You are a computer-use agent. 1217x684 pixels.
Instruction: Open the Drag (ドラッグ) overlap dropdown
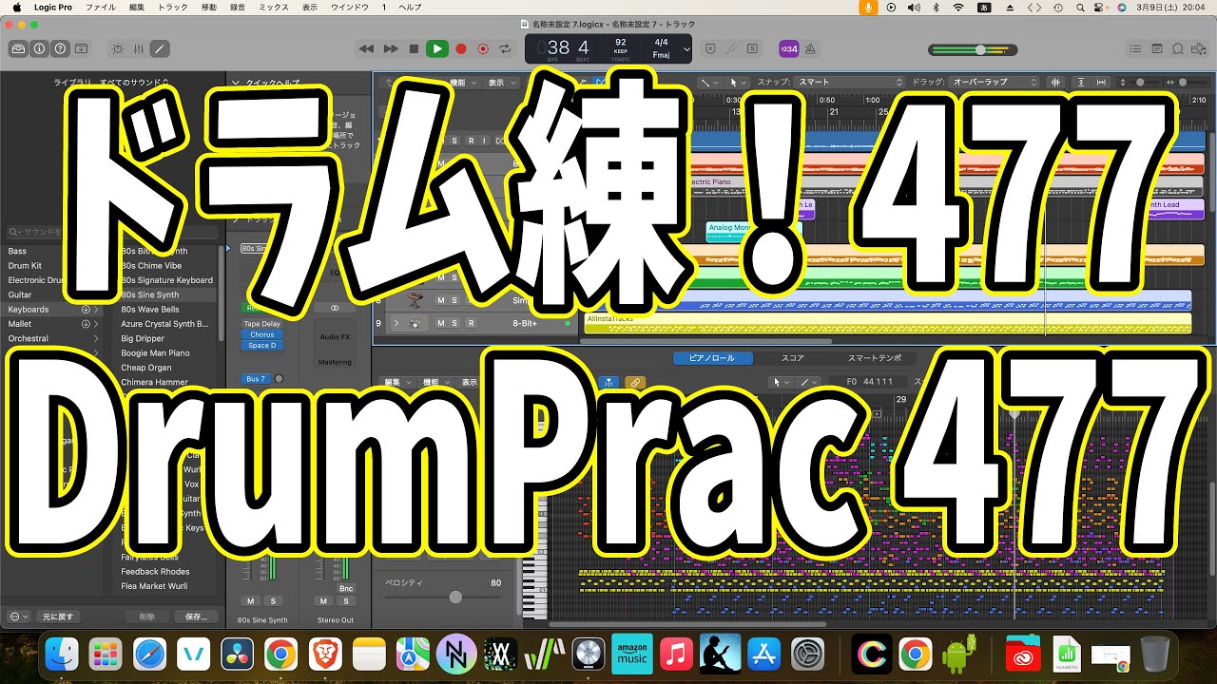coord(995,83)
